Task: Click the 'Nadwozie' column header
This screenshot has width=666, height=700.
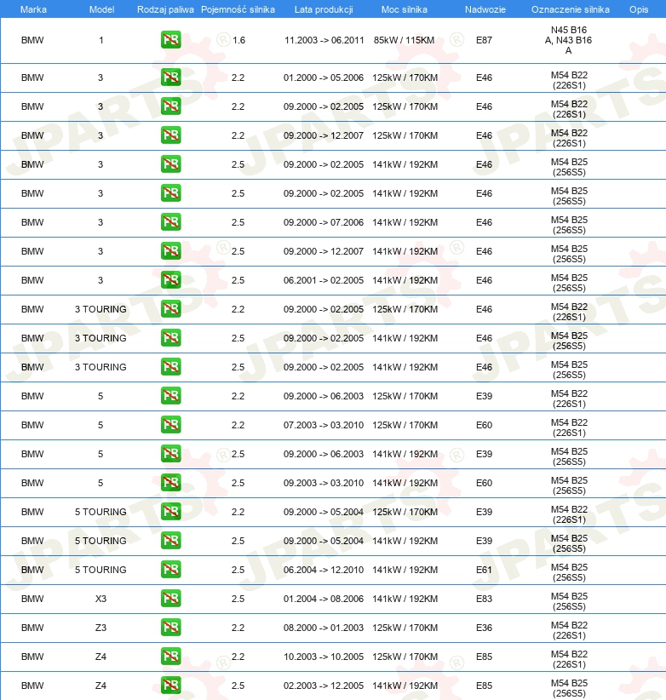Action: click(485, 9)
